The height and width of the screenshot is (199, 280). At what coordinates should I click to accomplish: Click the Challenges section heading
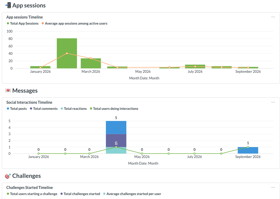click(27, 176)
